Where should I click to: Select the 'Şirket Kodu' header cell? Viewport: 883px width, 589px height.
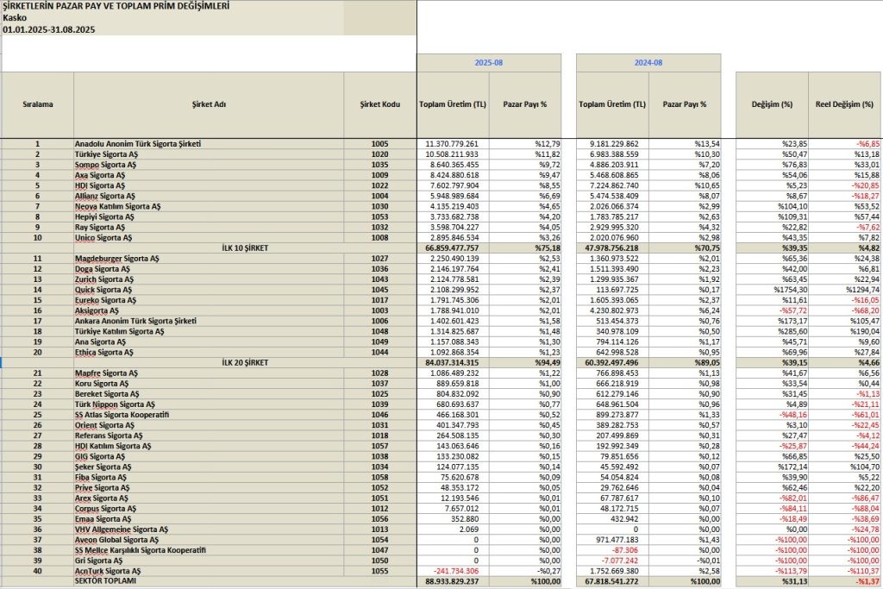[380, 104]
